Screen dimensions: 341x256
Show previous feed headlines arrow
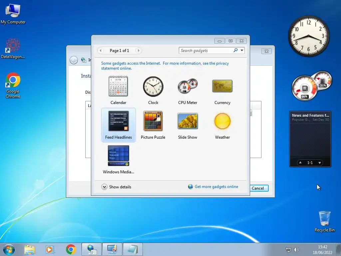click(300, 163)
